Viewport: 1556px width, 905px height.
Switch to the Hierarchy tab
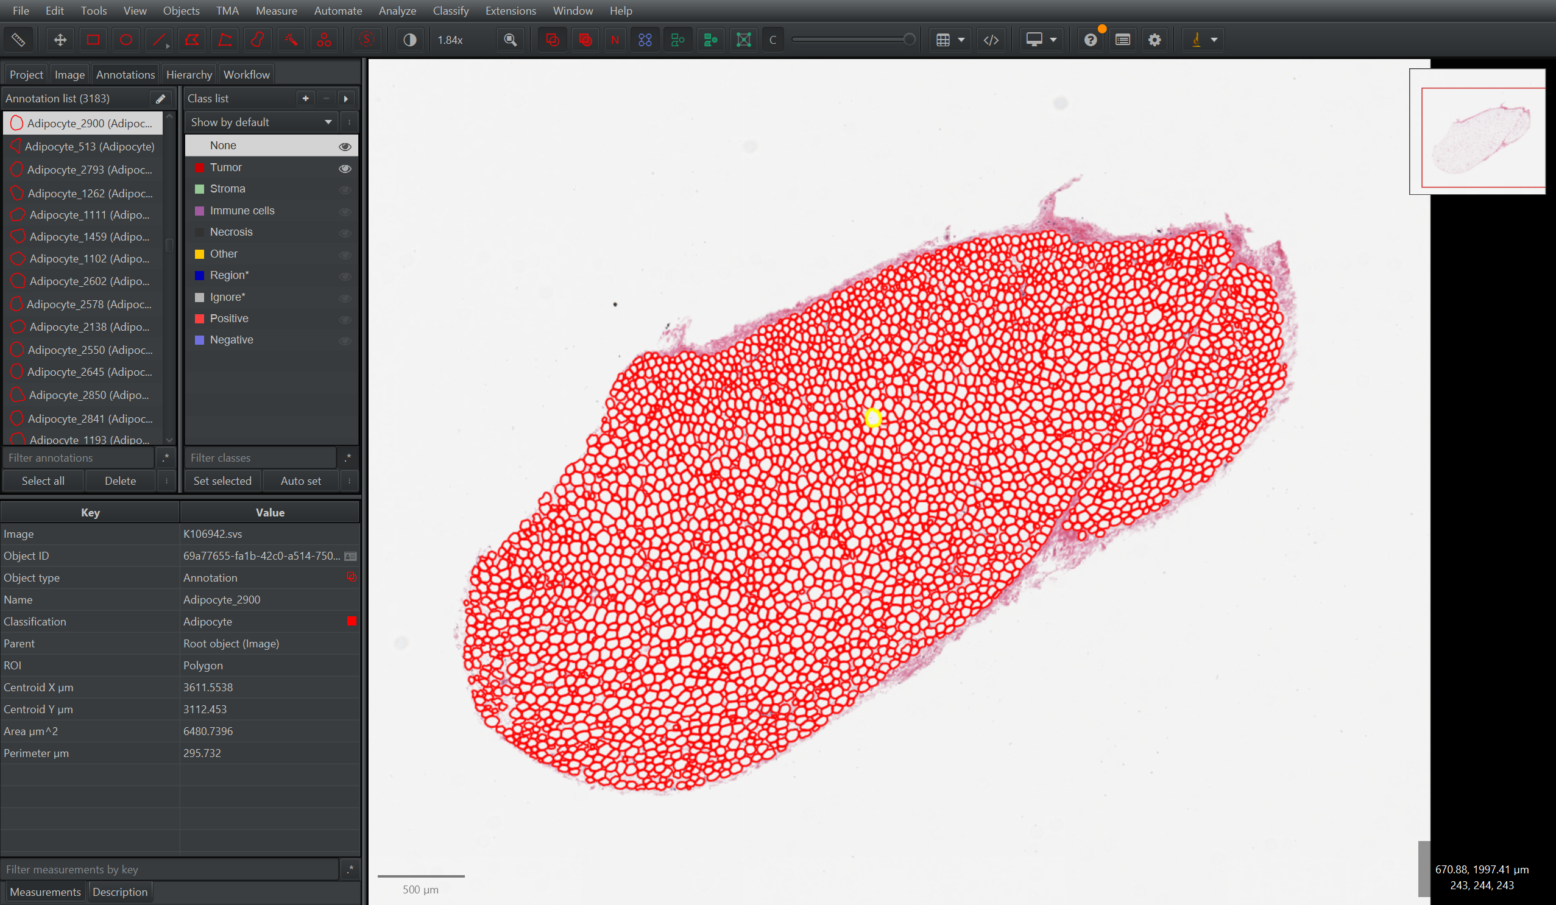click(x=189, y=75)
